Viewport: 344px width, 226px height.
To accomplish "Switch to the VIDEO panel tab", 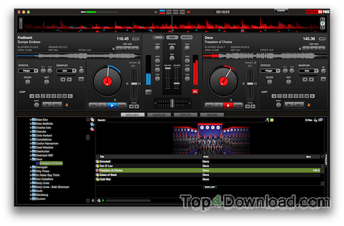I will click(x=172, y=38).
